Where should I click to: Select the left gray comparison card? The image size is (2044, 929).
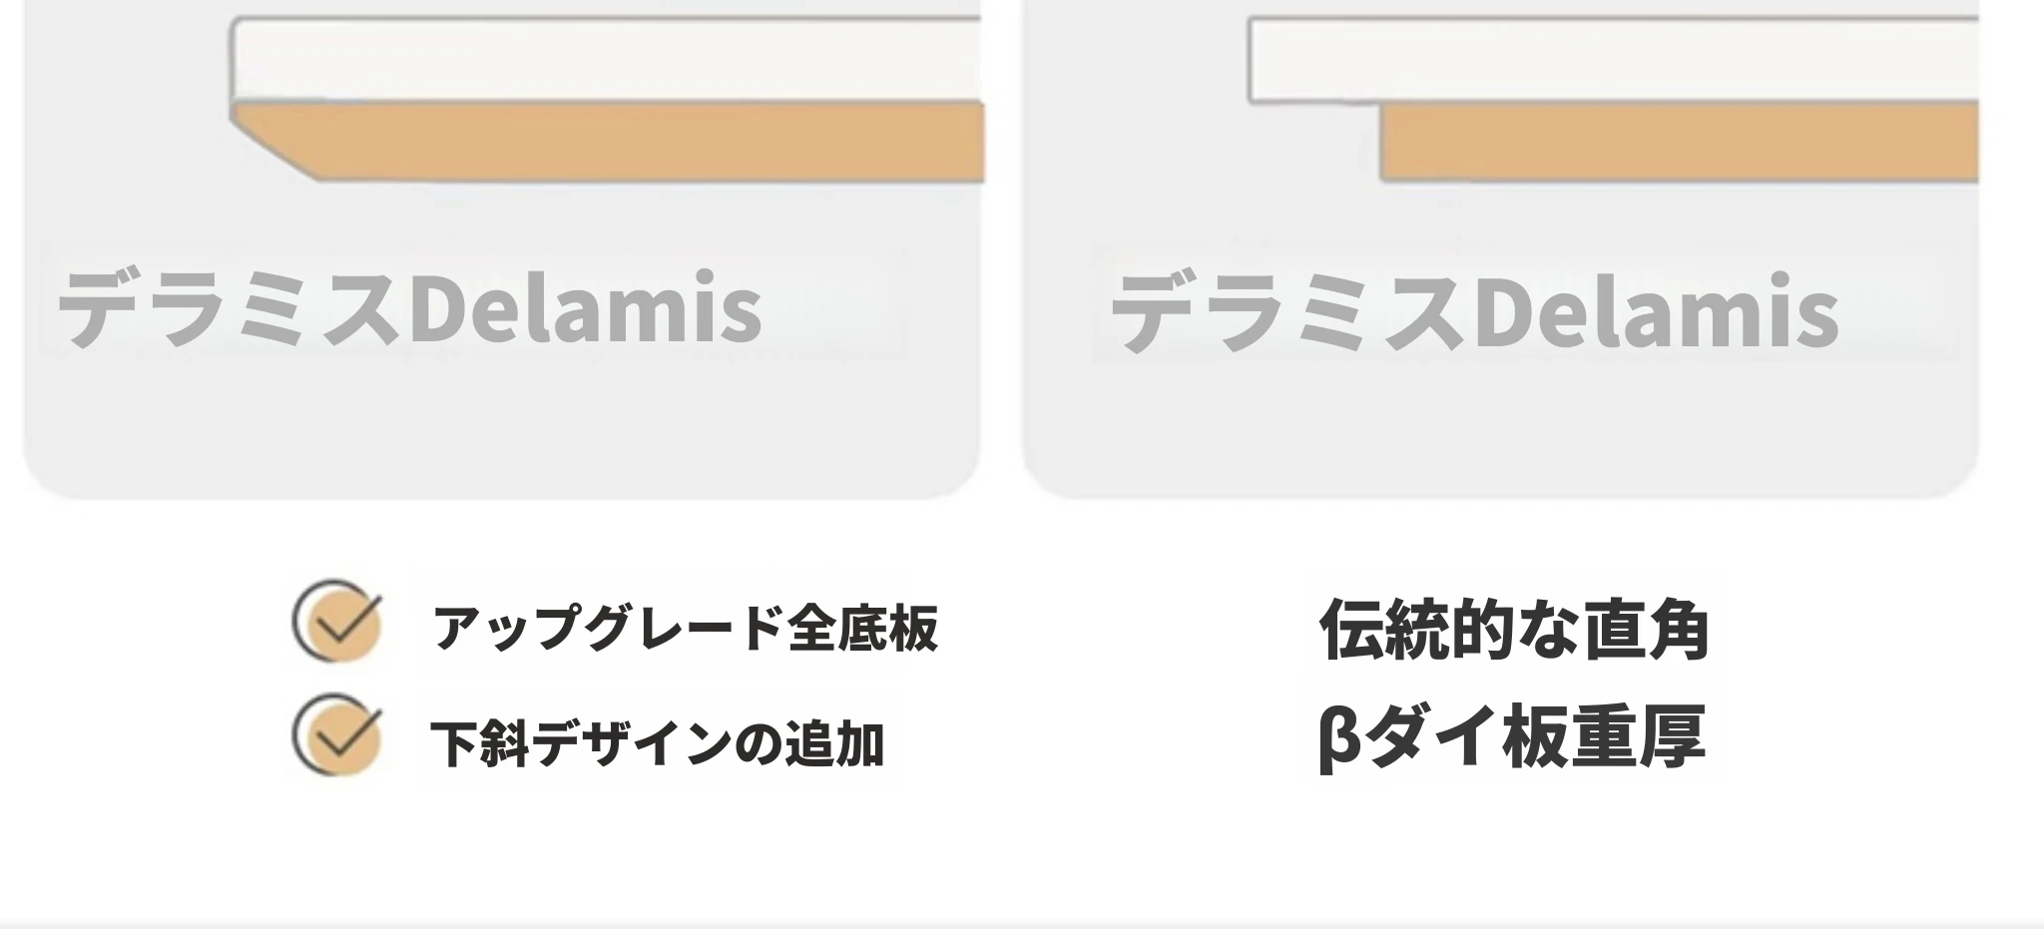click(502, 248)
